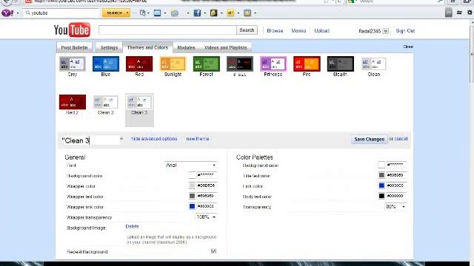Click the Delete background image link
The height and width of the screenshot is (266, 474).
[x=132, y=226]
